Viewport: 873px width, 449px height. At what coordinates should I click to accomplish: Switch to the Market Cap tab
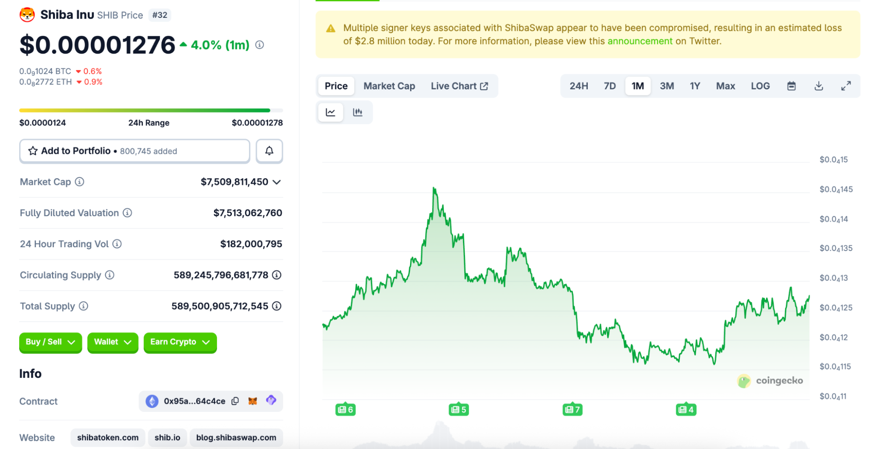click(x=389, y=86)
